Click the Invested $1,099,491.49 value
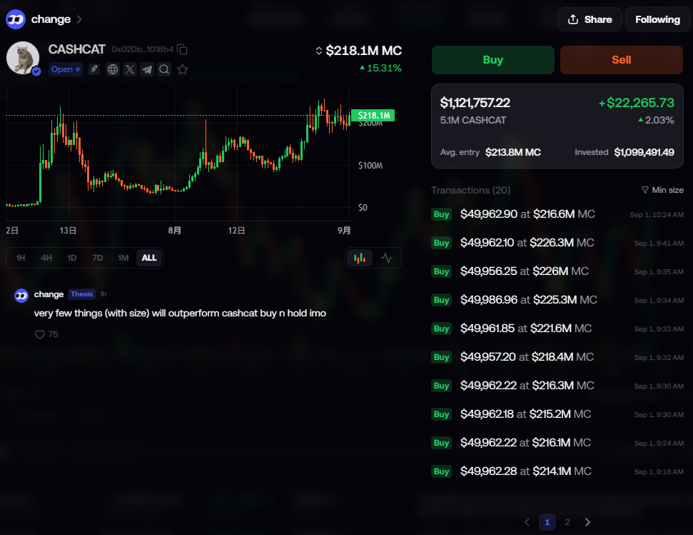Screen dimensions: 693x535 point(644,152)
